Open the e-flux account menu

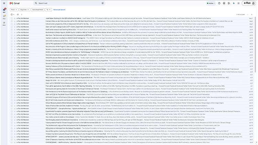249,3
